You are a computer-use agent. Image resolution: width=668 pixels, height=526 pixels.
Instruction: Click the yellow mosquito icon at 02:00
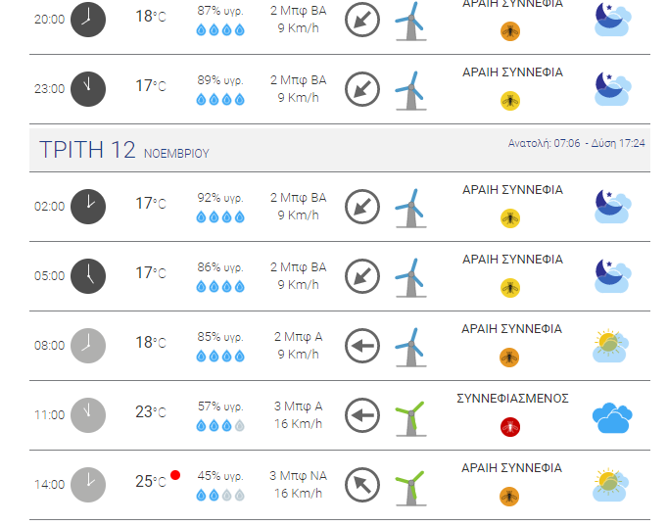click(x=510, y=218)
